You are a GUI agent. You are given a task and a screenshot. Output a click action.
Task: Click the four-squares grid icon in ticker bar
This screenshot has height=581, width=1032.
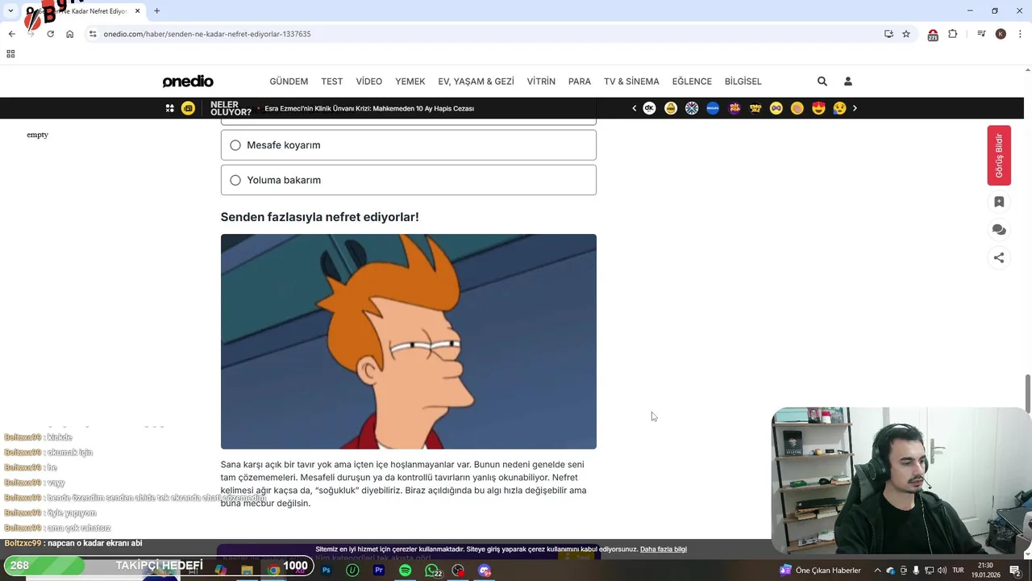click(x=169, y=108)
